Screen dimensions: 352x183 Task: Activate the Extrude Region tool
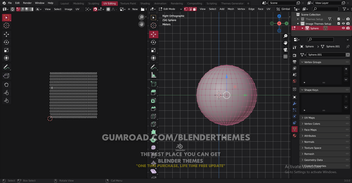tap(153, 93)
